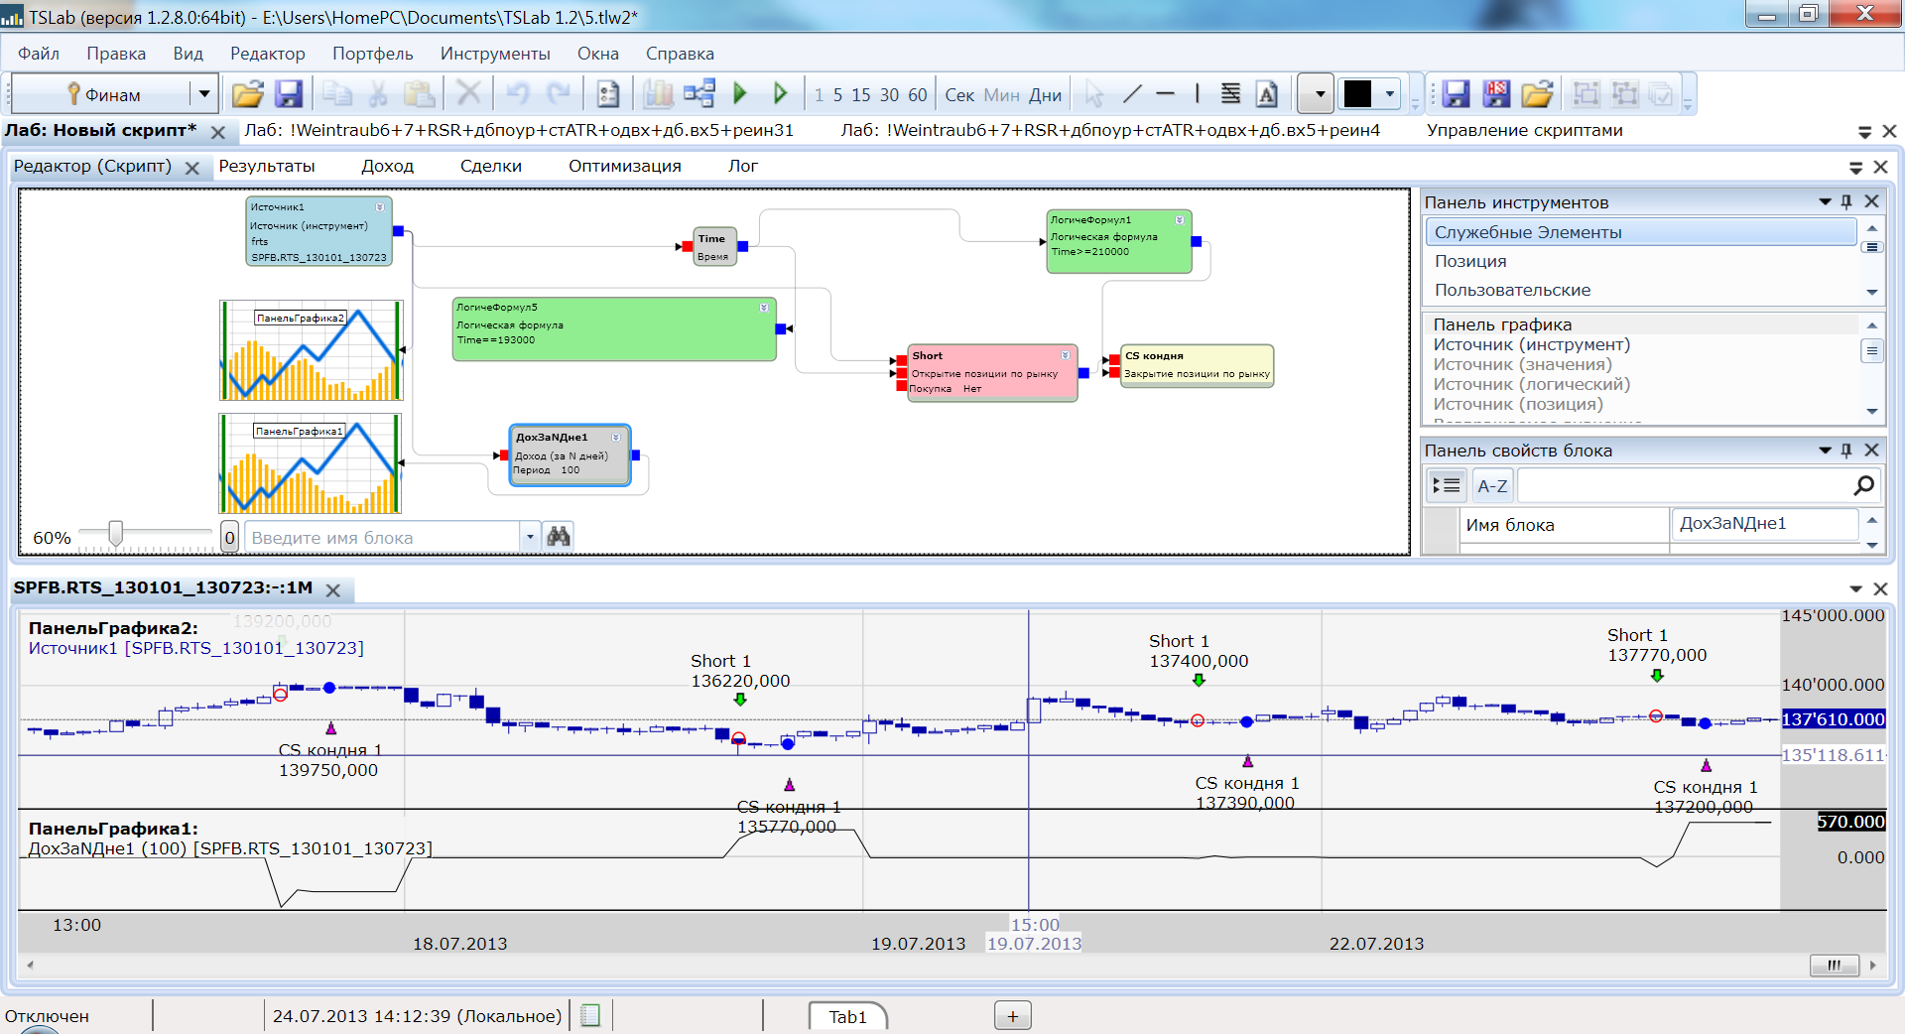1905x1034 pixels.
Task: Select Источник (инструмент) in tools list
Action: (1531, 344)
